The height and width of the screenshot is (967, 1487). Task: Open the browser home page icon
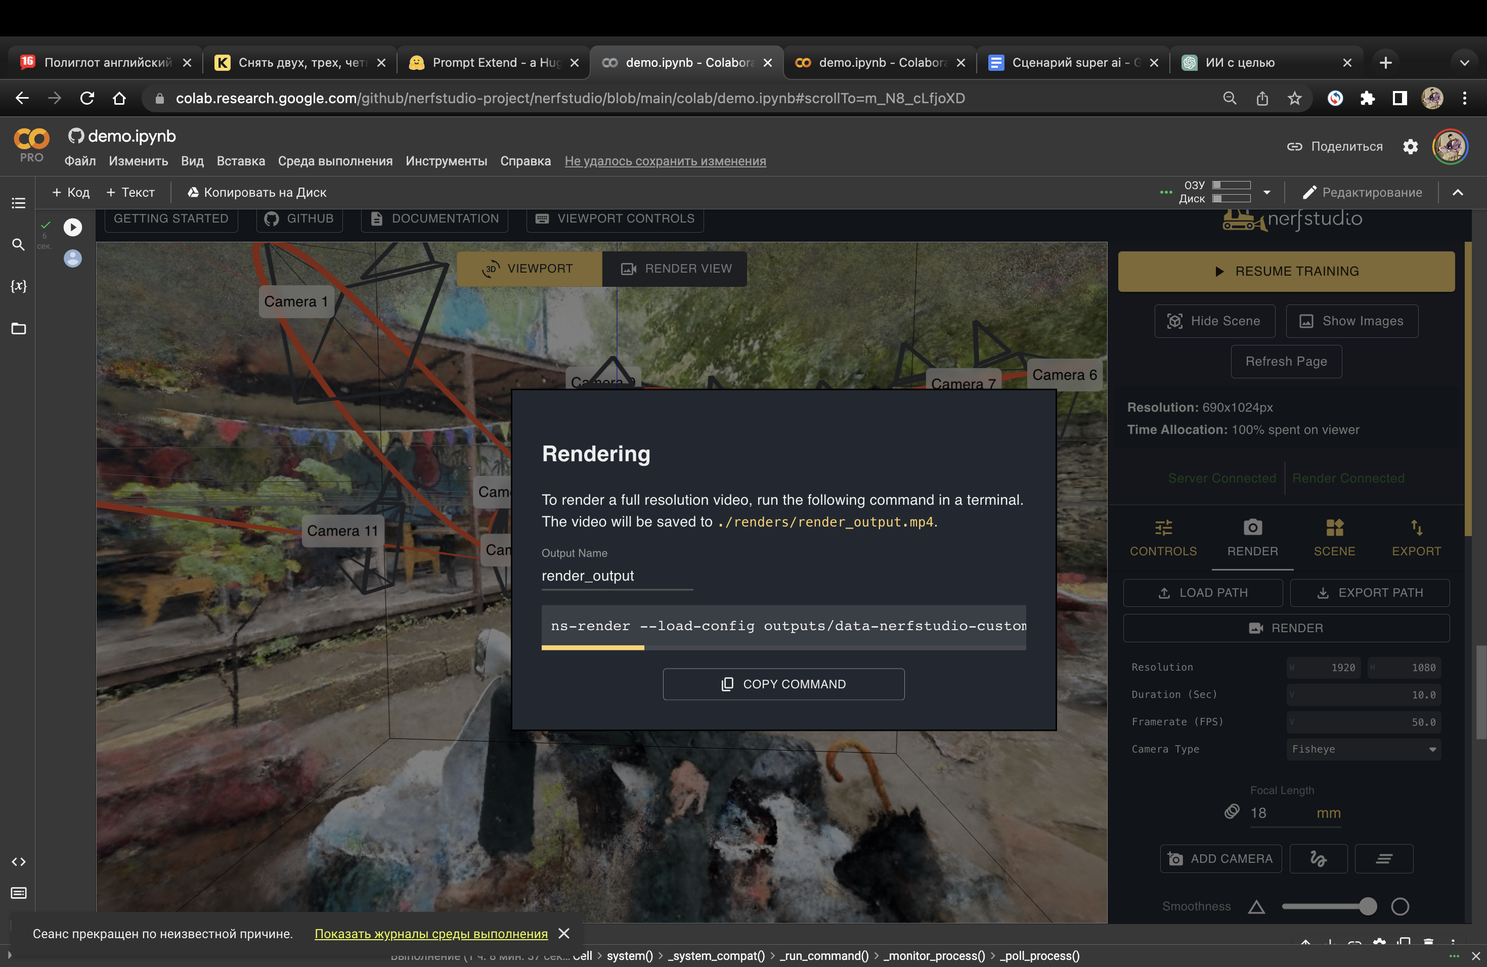click(119, 98)
